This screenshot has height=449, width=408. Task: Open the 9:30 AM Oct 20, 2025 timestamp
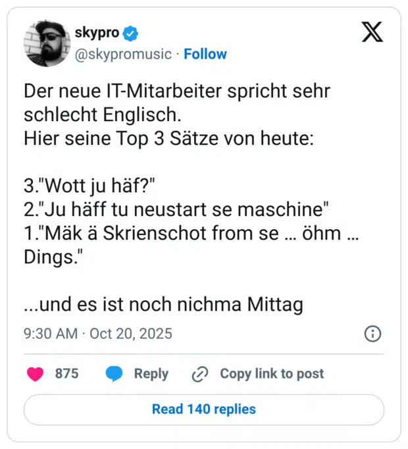[x=97, y=334]
